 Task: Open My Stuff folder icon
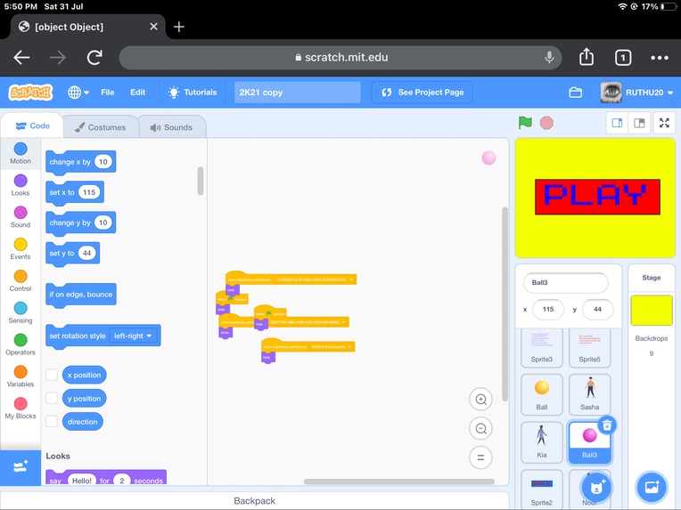(x=576, y=93)
